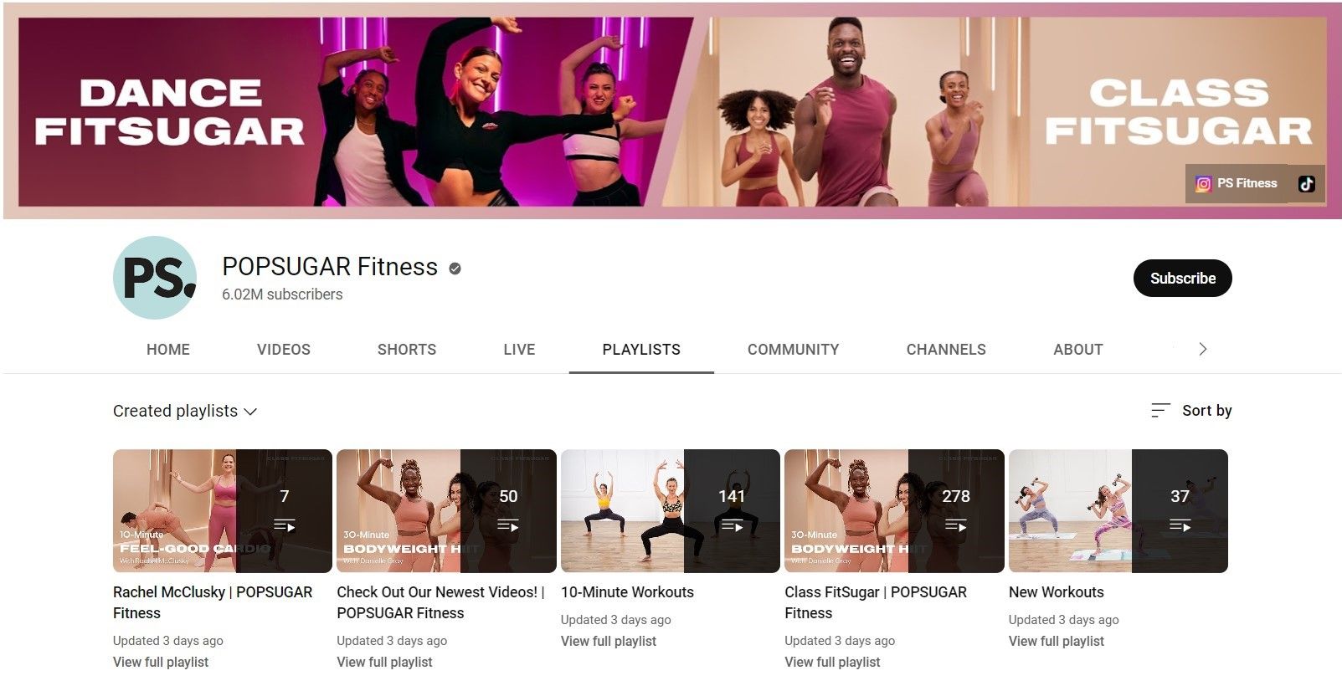Subscribe to POPSUGAR Fitness channel
This screenshot has width=1342, height=686.
pos(1183,278)
